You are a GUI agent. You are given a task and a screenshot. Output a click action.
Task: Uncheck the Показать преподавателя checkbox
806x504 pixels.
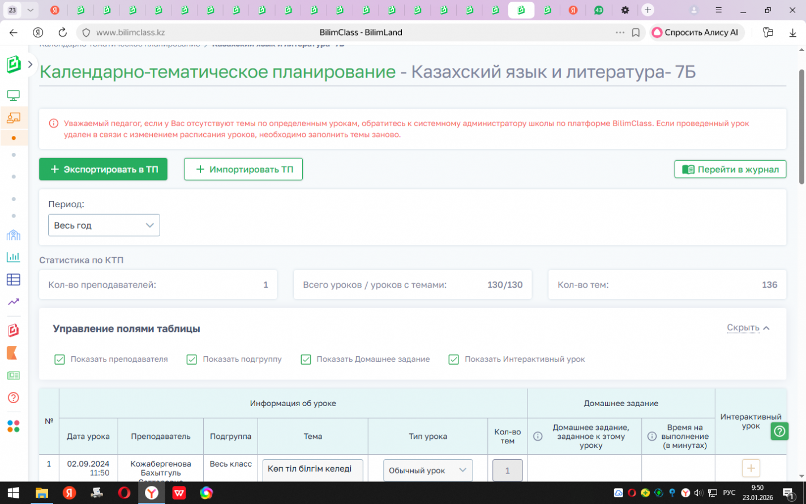point(59,360)
